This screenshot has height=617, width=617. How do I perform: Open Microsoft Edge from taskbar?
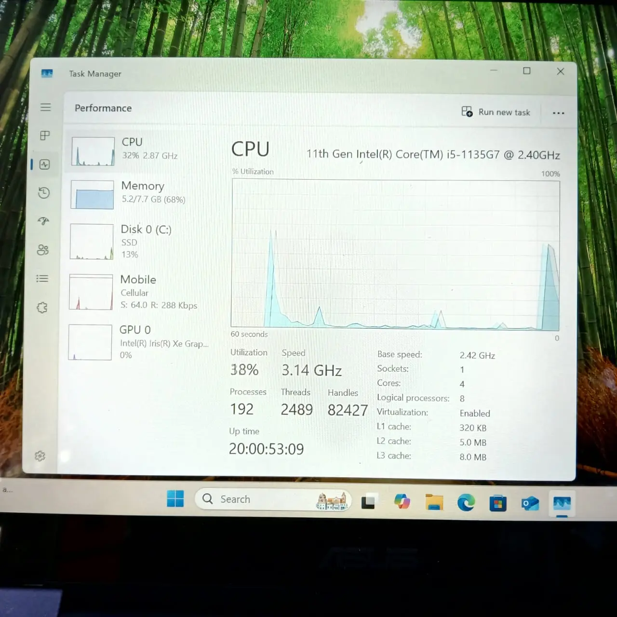coord(466,503)
